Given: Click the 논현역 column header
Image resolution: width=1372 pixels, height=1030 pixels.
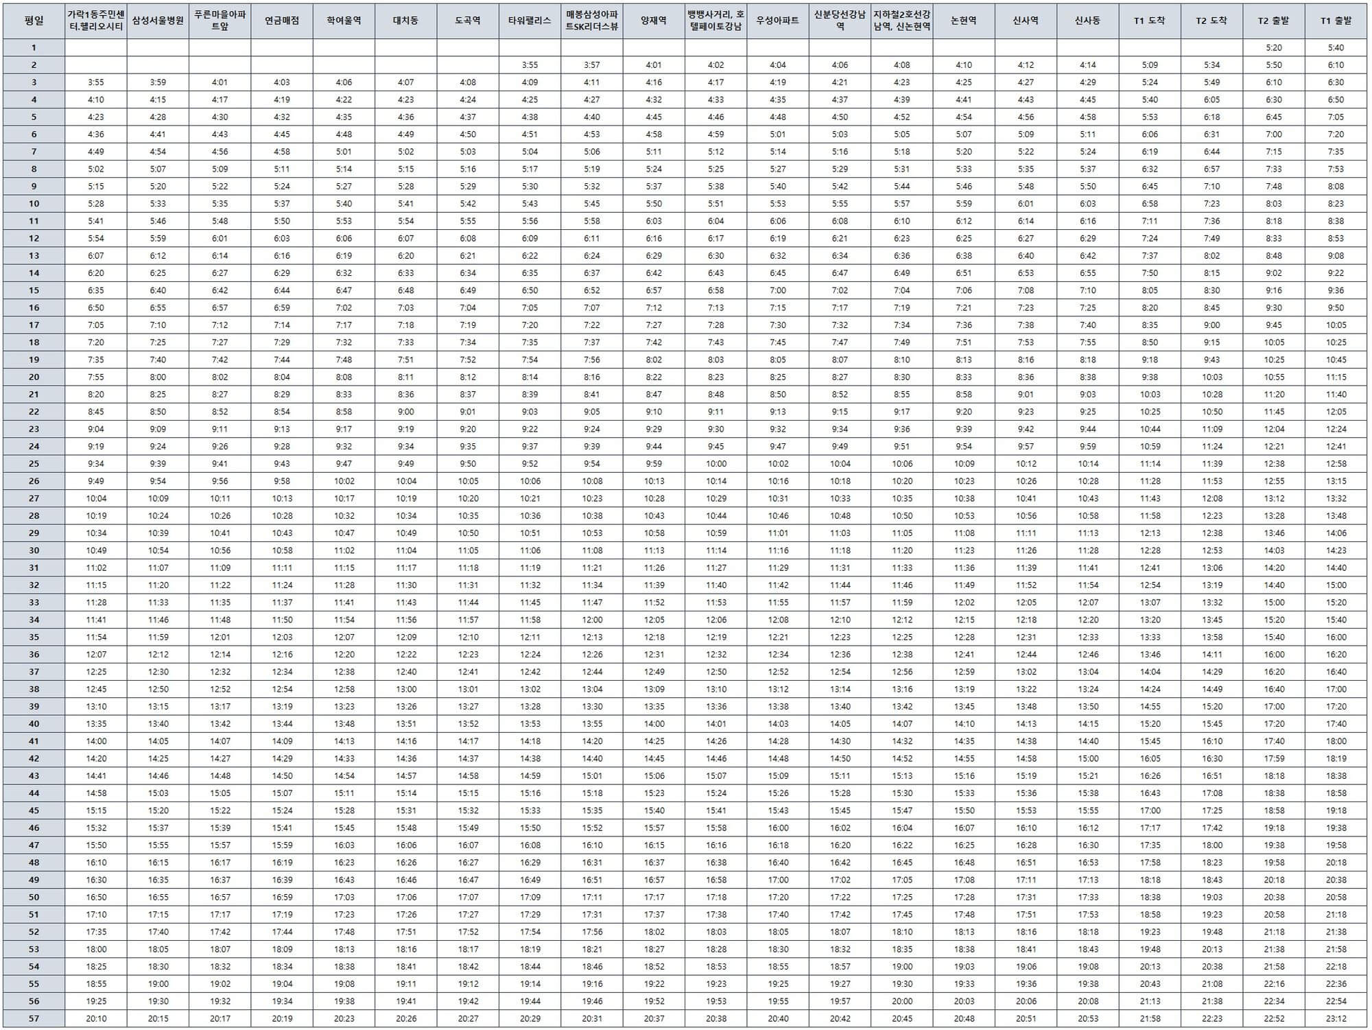Looking at the screenshot, I should click(x=964, y=21).
